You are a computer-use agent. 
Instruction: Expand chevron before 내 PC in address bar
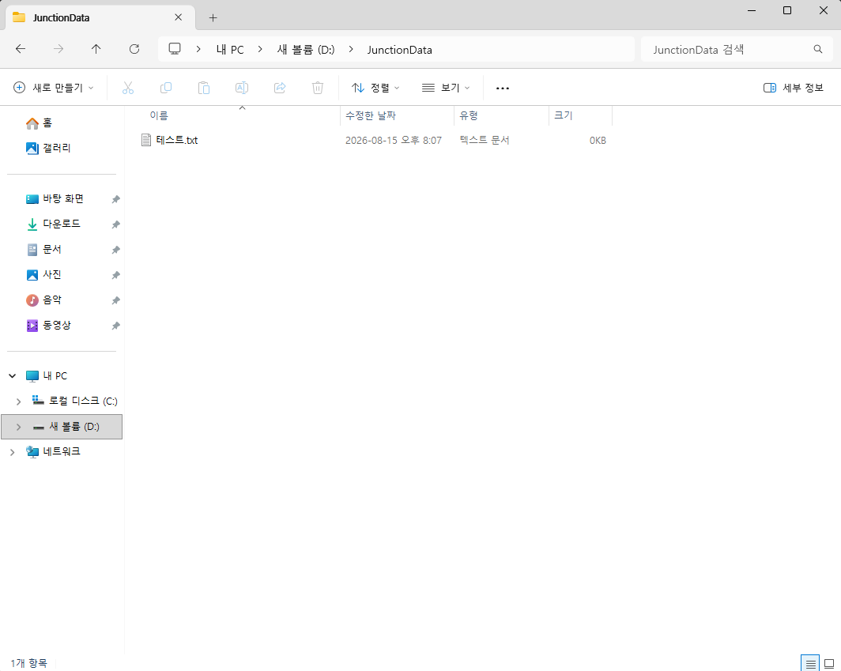click(198, 49)
